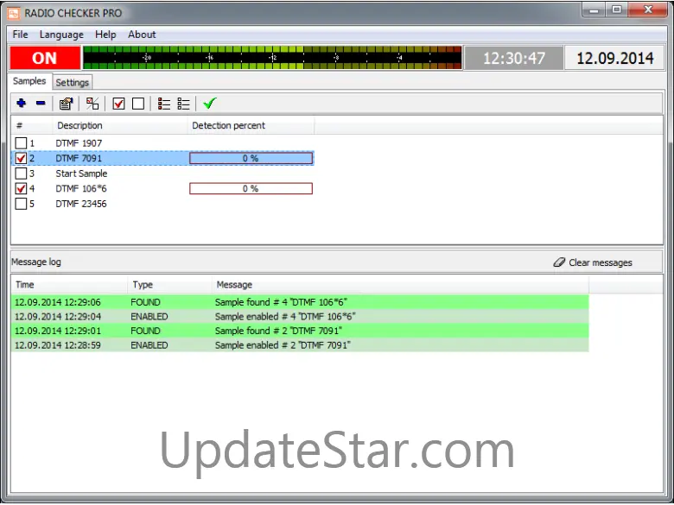Click the Message log label
The image size is (674, 505).
click(36, 262)
